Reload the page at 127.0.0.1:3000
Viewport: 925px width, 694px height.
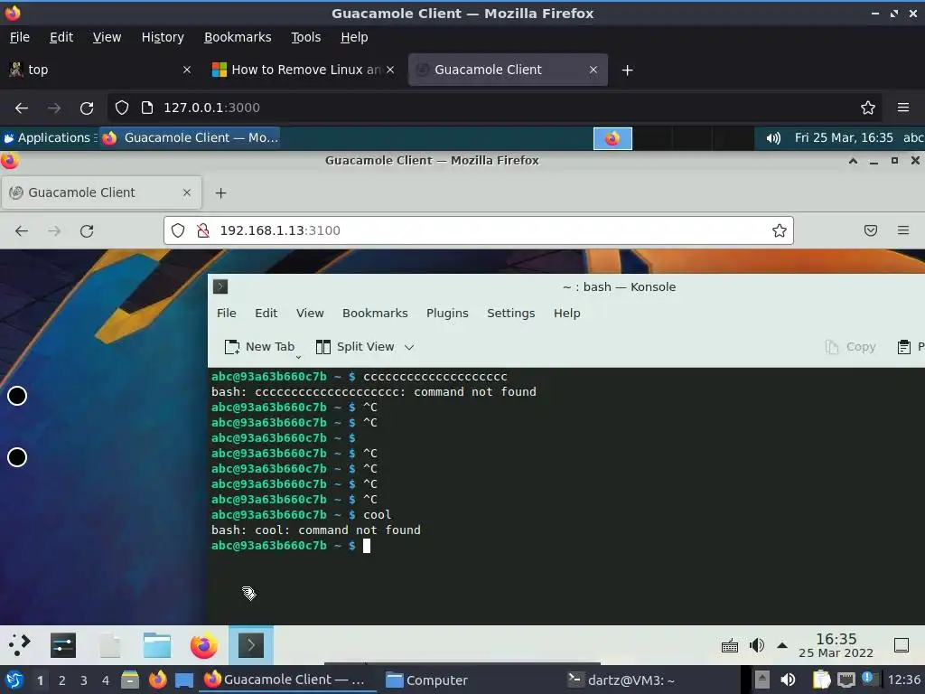87,108
